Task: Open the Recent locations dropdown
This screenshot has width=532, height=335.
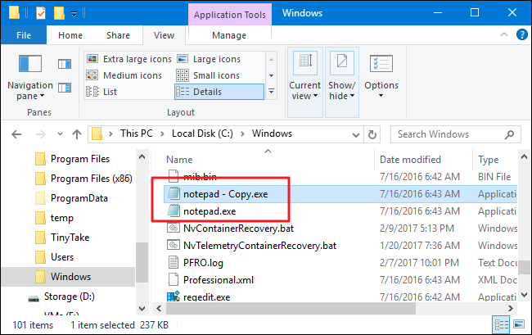Action: [x=60, y=134]
